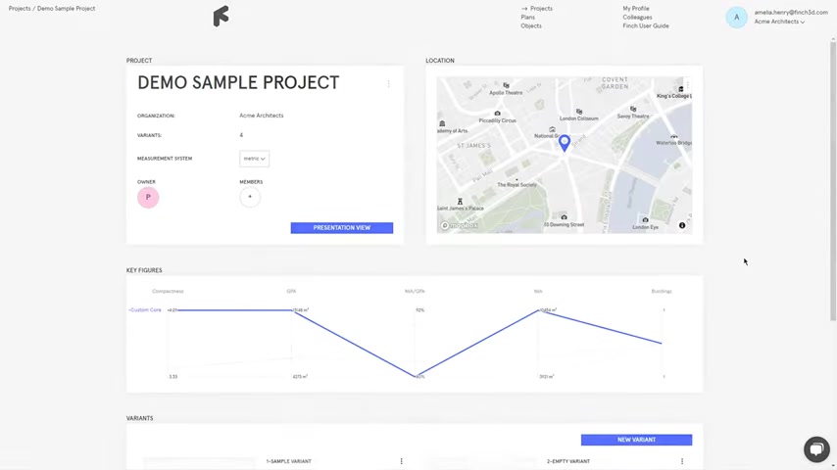Click the Compactness axis label
The image size is (837, 470).
[168, 291]
